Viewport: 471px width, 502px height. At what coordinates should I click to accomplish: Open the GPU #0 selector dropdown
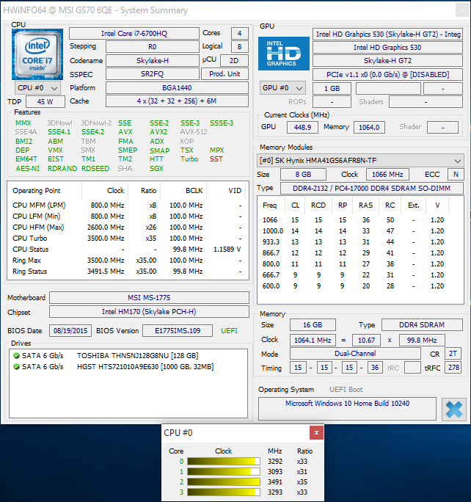282,88
